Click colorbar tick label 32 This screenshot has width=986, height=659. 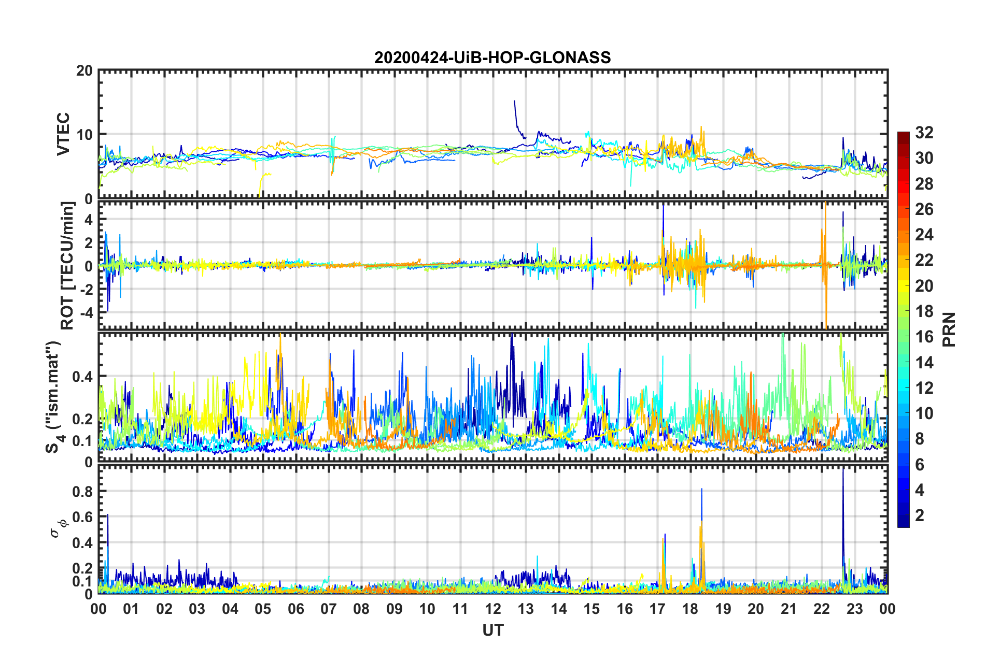point(924,133)
